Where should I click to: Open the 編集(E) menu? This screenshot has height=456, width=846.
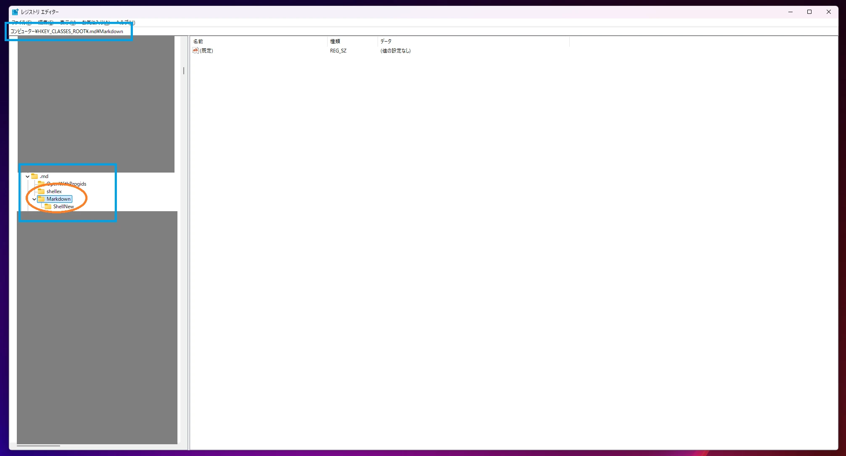click(x=45, y=22)
